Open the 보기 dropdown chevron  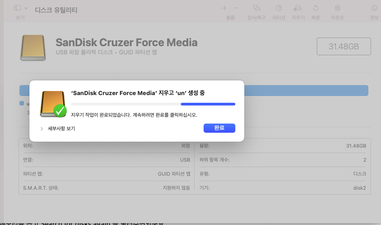pos(26,8)
